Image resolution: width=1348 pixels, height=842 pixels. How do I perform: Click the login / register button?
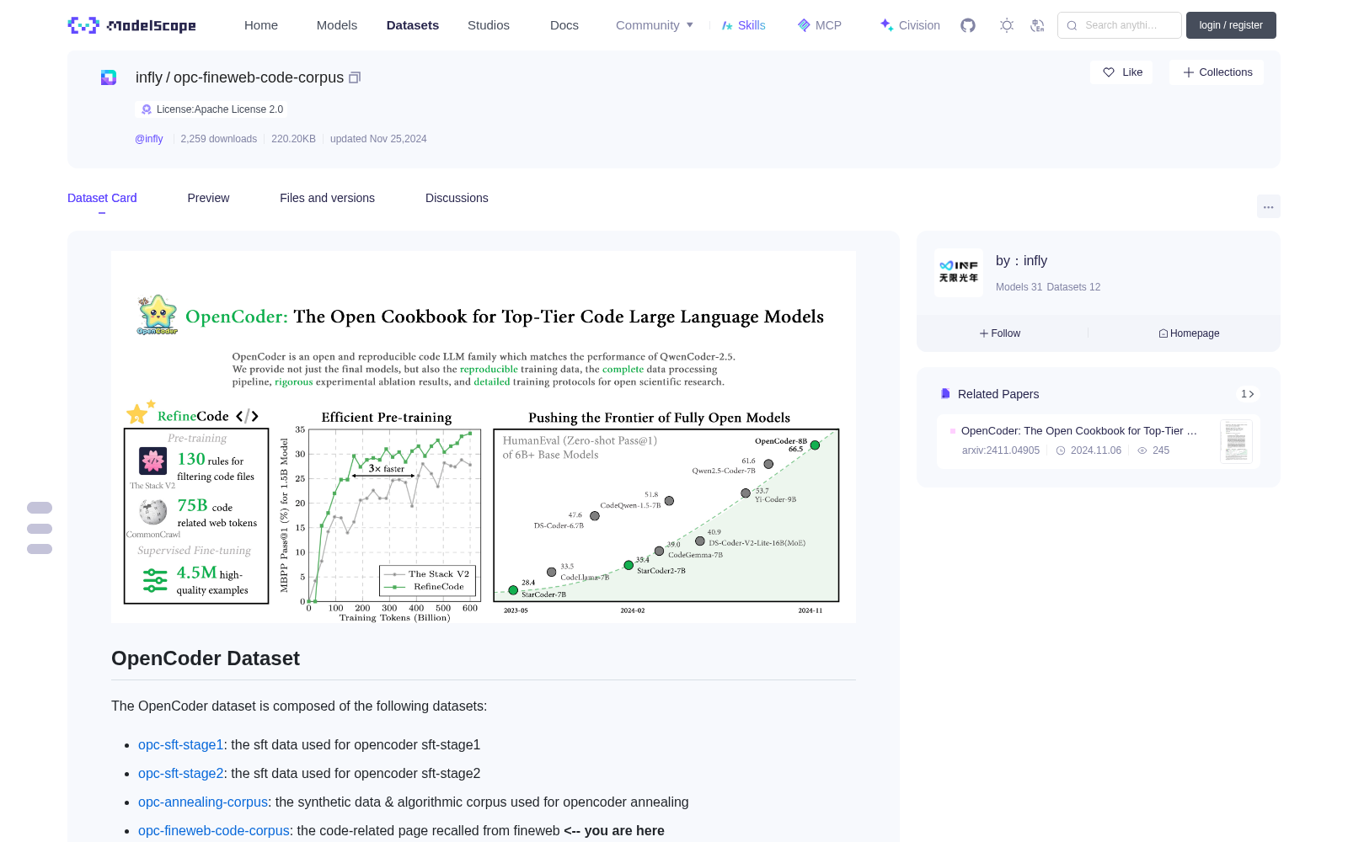click(1231, 25)
